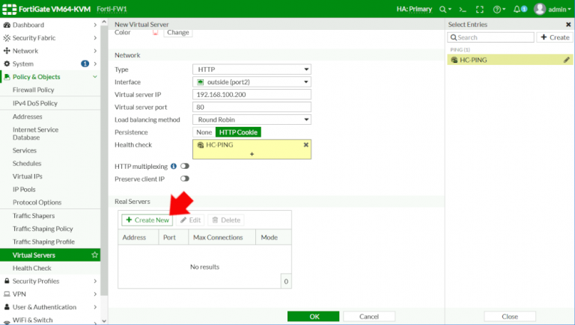
Task: Click the Change color button
Action: tap(178, 33)
